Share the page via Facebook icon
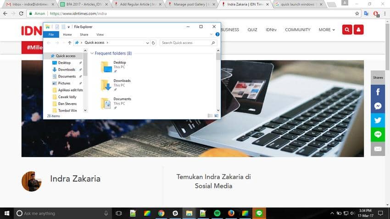The width and height of the screenshot is (390, 219). 378,92
